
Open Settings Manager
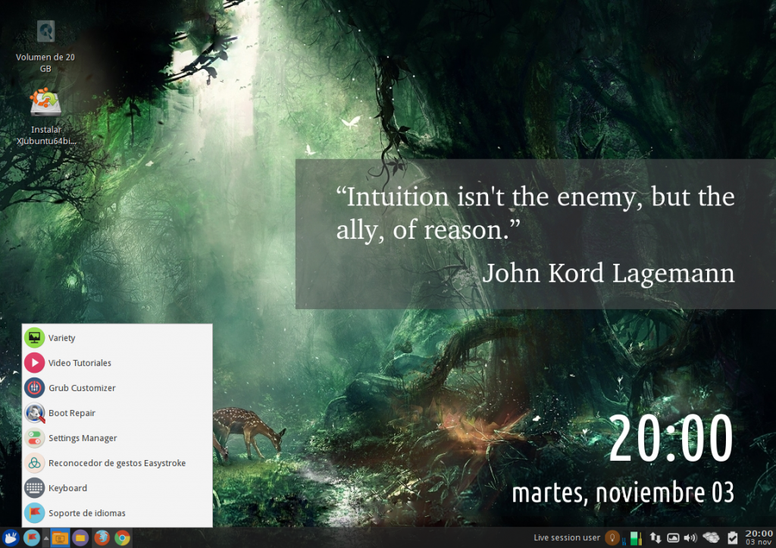click(117, 437)
